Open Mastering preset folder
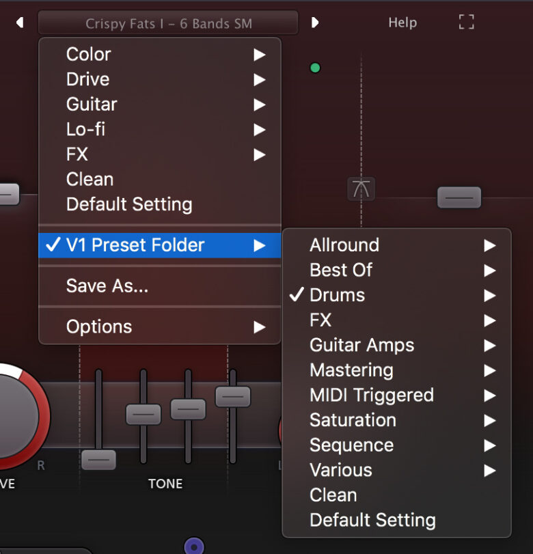Screen dimensions: 533x554 [x=396, y=370]
